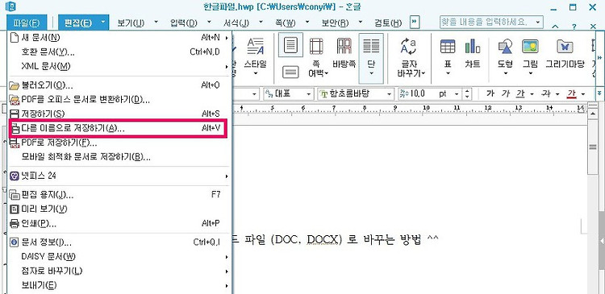605x294 pixels.
Task: Open 검토(H) menu
Action: (388, 23)
